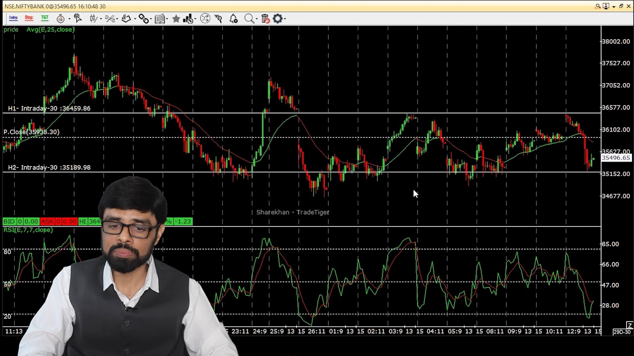Click the circular shuffle arrows icon
Screen dimensions: 634x356
pyautogui.click(x=205, y=19)
